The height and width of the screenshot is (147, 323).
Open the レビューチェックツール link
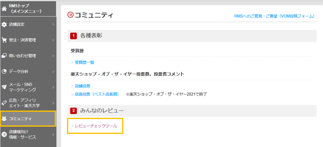tap(96, 126)
